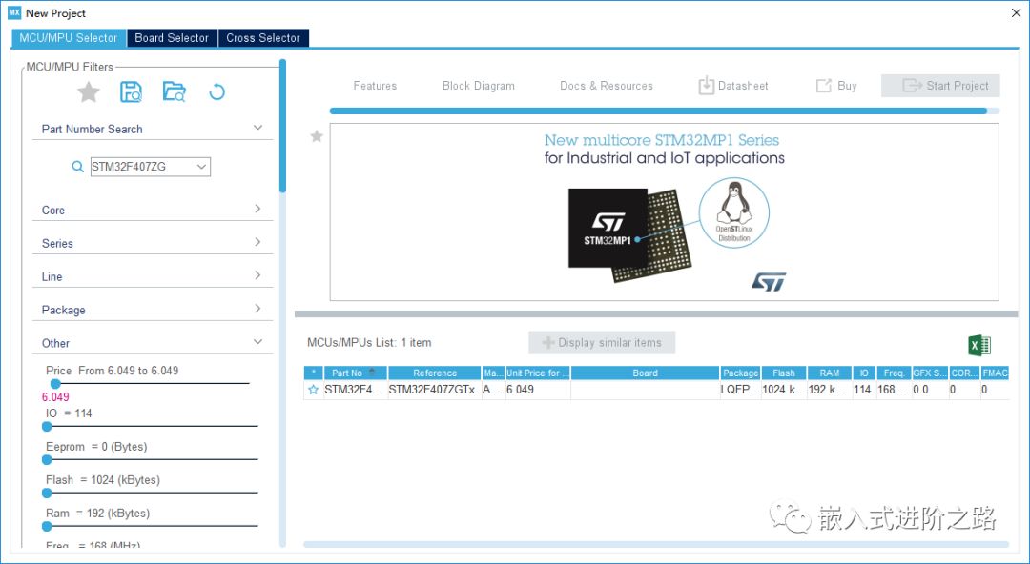1030x564 pixels.
Task: Sort by the Part No column header
Action: 355,373
